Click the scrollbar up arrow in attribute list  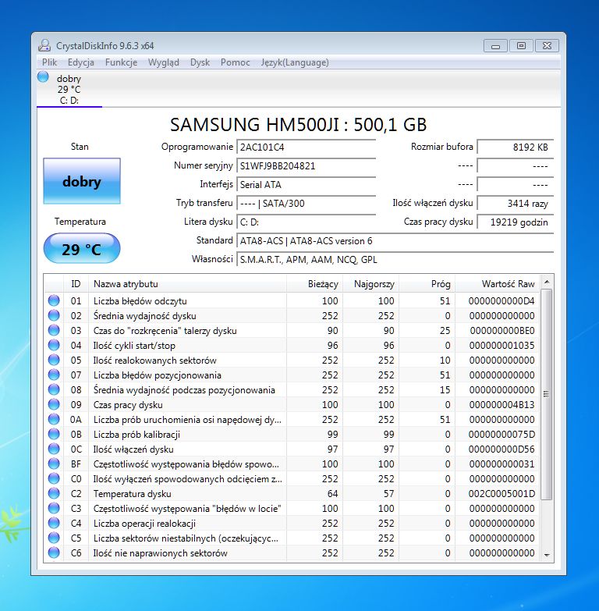(547, 282)
